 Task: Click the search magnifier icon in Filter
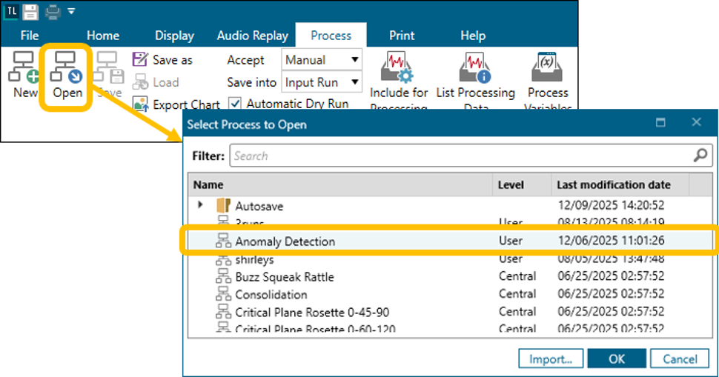coord(700,156)
